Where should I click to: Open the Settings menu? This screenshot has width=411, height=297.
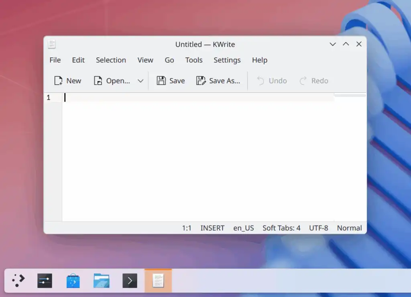coord(227,60)
